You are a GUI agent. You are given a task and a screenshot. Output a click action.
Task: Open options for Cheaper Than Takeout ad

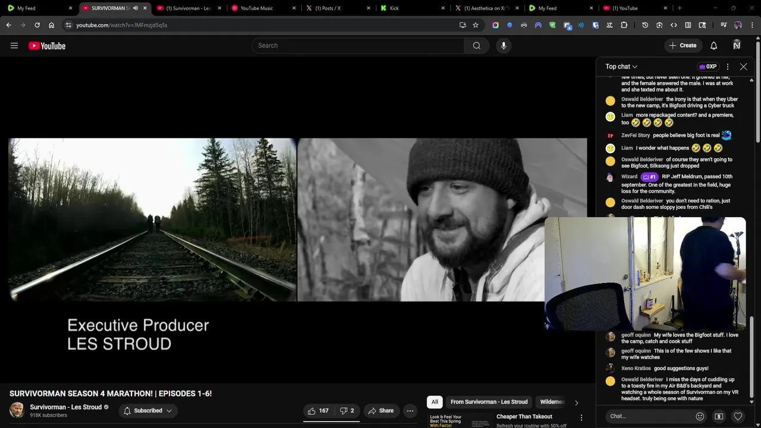tap(581, 418)
